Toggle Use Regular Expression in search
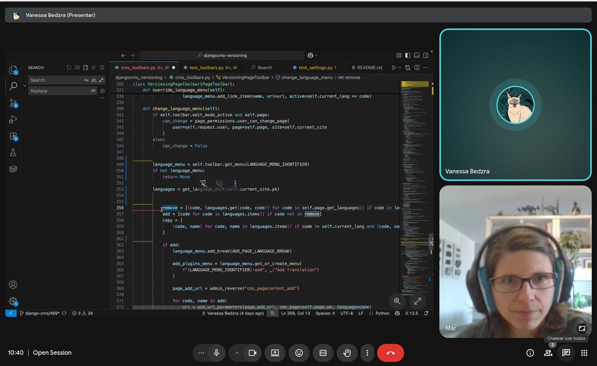Viewport: 597px width, 366px height. tap(101, 80)
